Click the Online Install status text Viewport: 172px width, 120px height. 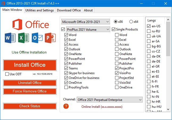pos(102,107)
